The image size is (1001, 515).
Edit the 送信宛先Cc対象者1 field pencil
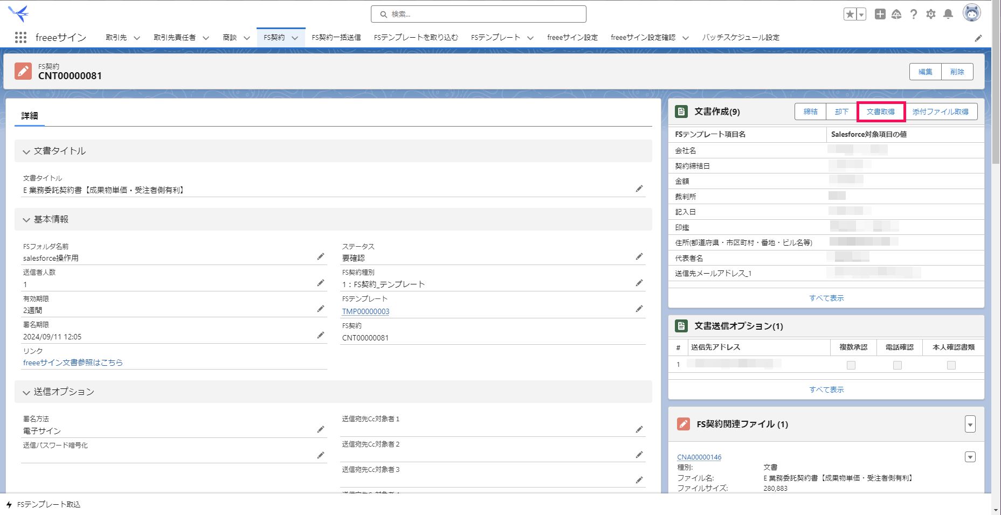(639, 429)
